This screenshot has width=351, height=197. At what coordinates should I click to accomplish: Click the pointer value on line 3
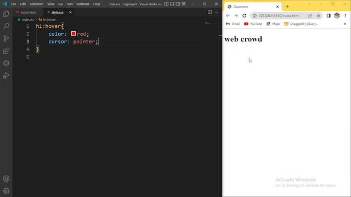(x=84, y=42)
